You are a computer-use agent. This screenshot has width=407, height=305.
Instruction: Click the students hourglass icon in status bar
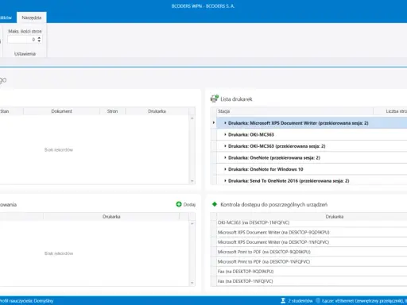tap(283, 300)
